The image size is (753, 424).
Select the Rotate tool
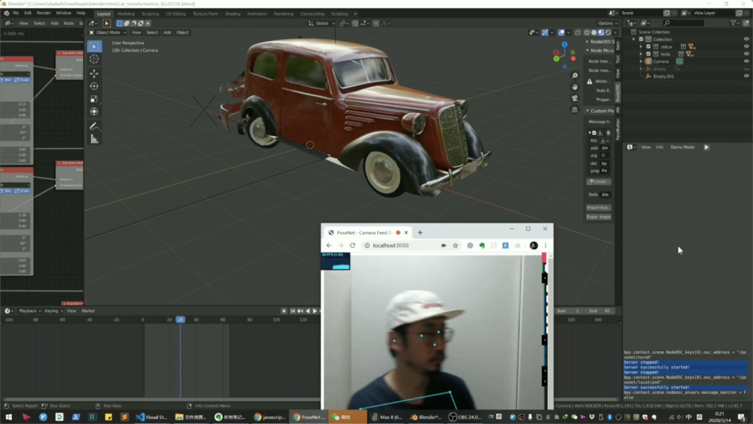tap(94, 86)
